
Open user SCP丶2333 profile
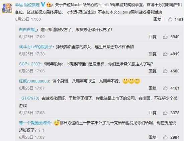coord(29,64)
